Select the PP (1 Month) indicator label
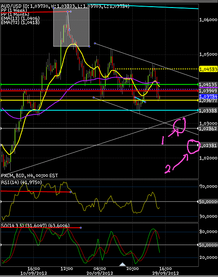218x277 pixels. click(15, 14)
